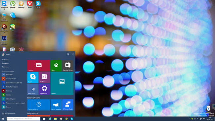Screen dimensions: 215x121
Task: Open the Recycle Bin on desktop
Action: (208, 109)
